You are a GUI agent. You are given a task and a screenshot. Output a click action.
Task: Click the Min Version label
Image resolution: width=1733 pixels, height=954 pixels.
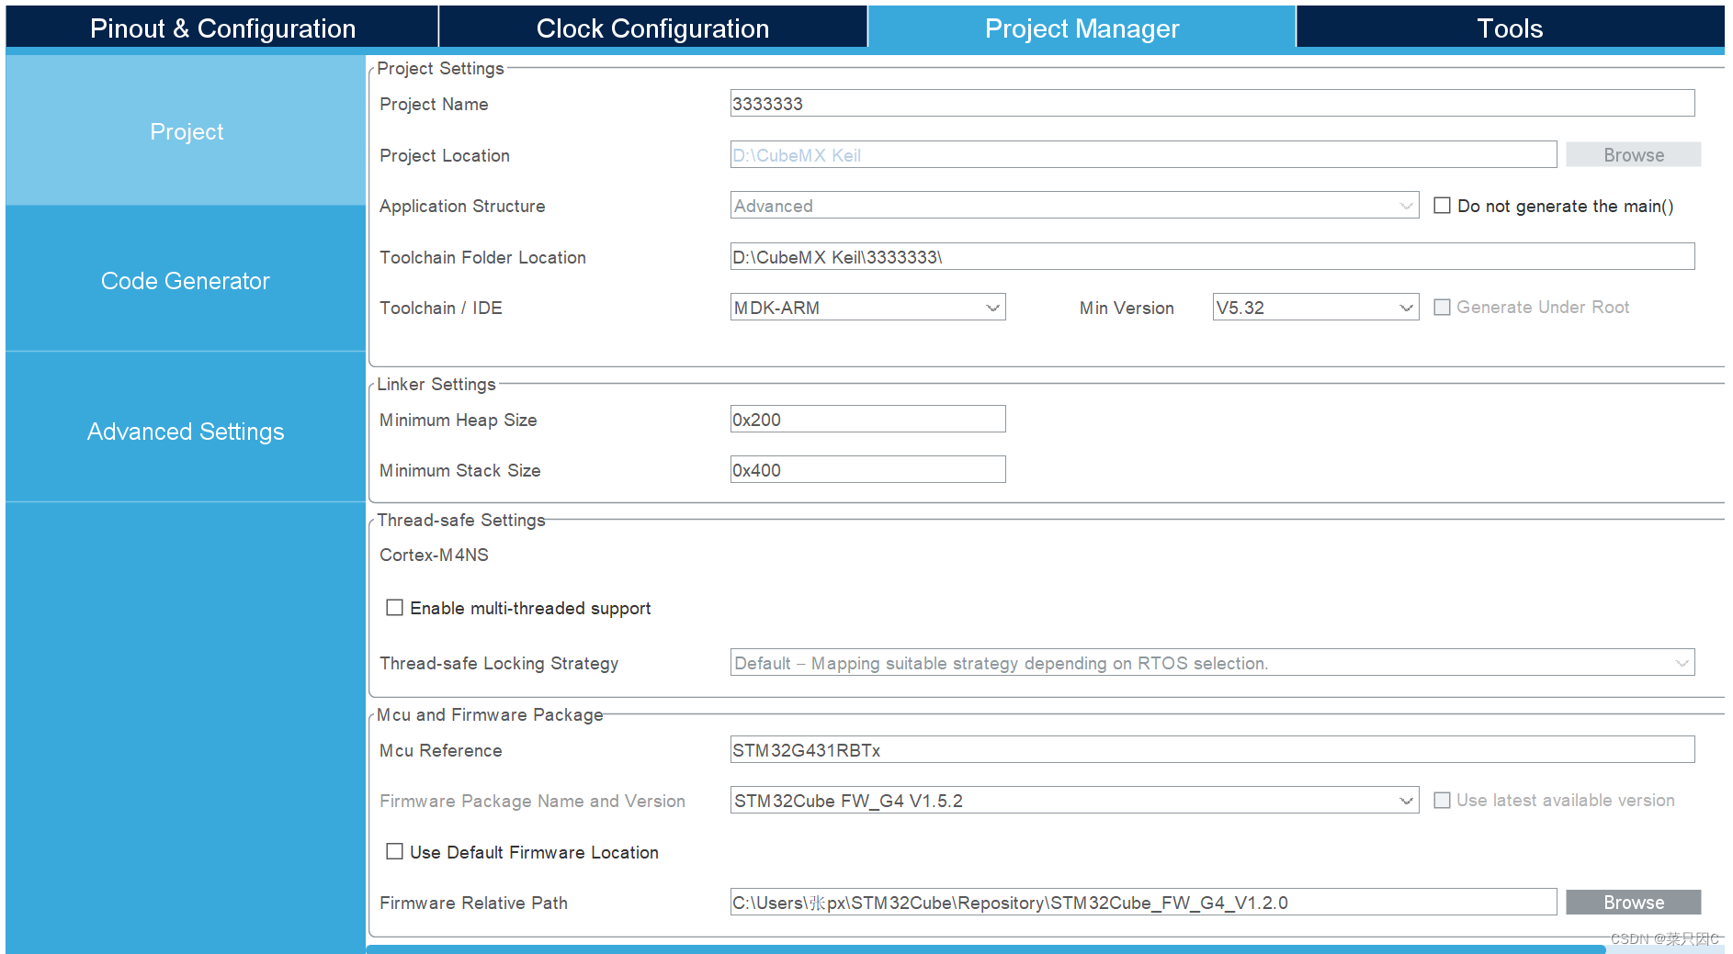pyautogui.click(x=1127, y=308)
